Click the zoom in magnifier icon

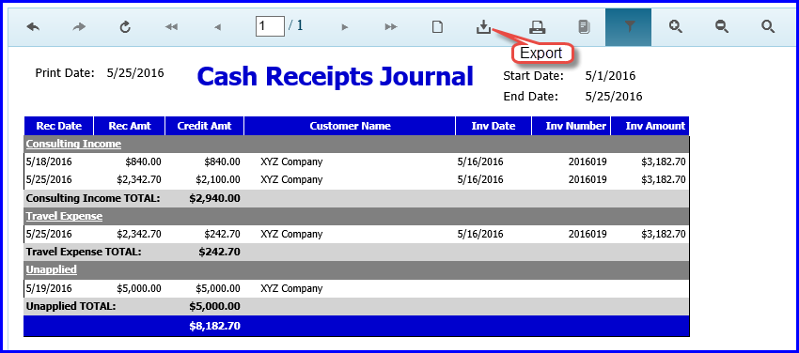click(x=676, y=27)
